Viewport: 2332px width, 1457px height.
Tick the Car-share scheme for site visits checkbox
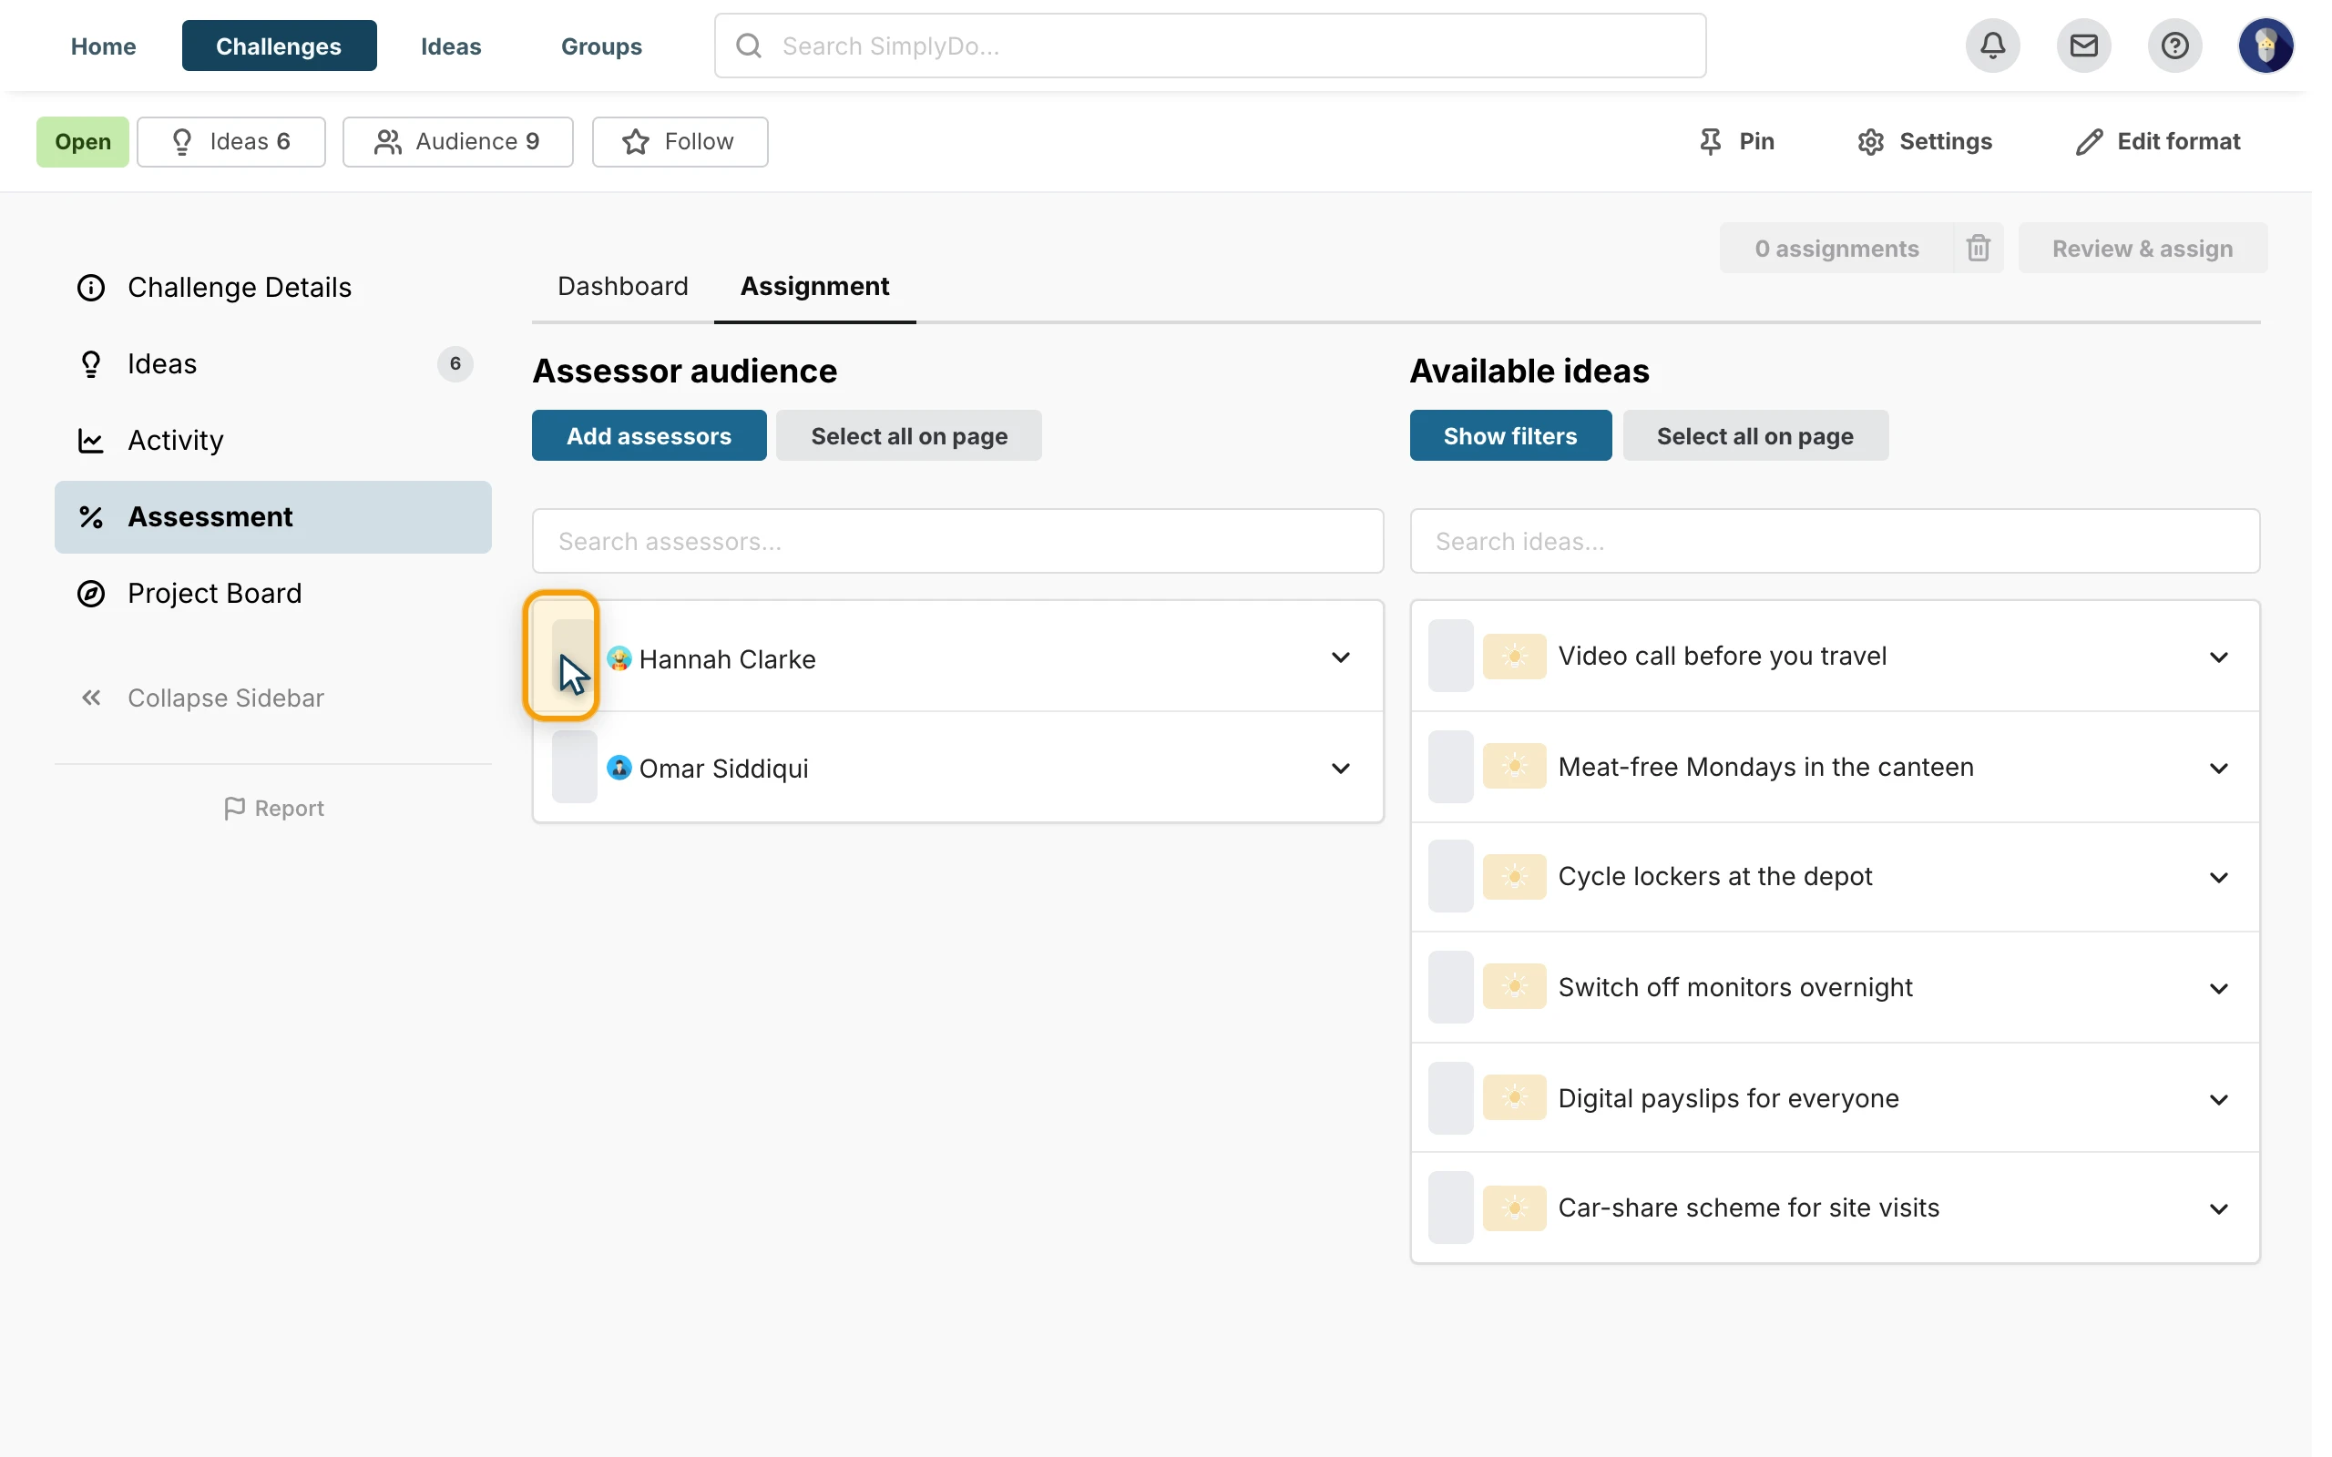coord(1450,1208)
